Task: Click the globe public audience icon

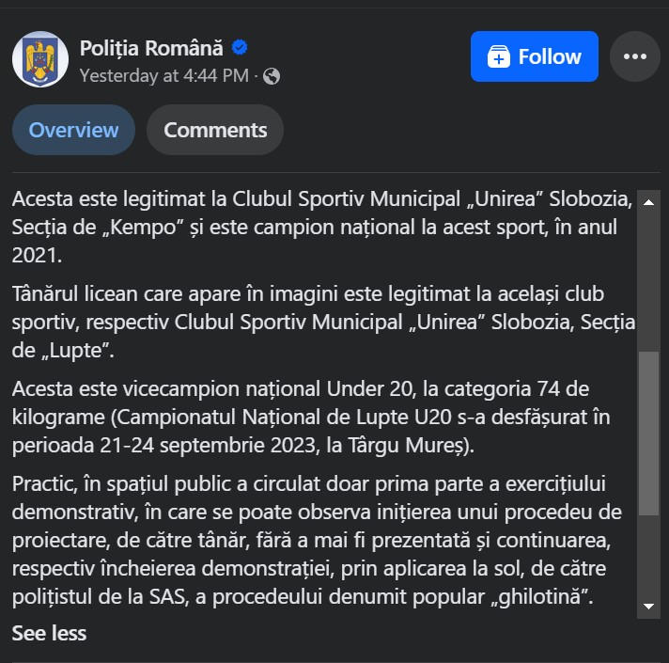Action: pyautogui.click(x=272, y=76)
